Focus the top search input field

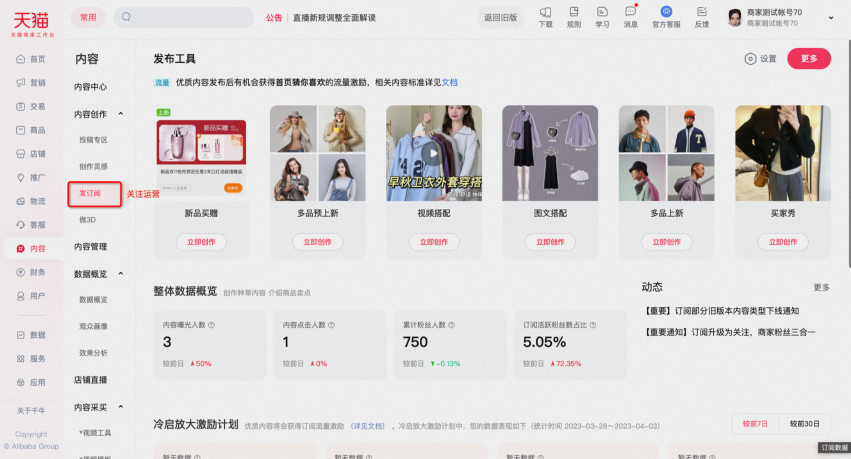(x=184, y=17)
